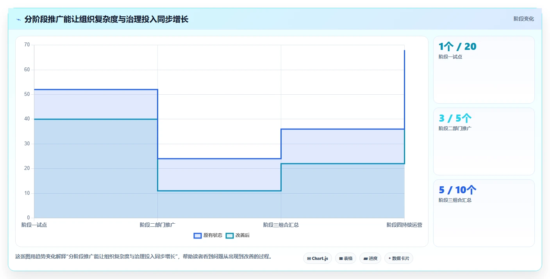Toggle the 改善后 legend swatch
Screen dimensions: 550x279
click(230, 235)
